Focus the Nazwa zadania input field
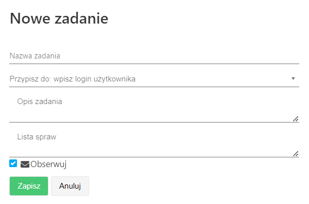Image resolution: width=309 pixels, height=204 pixels. tap(154, 56)
